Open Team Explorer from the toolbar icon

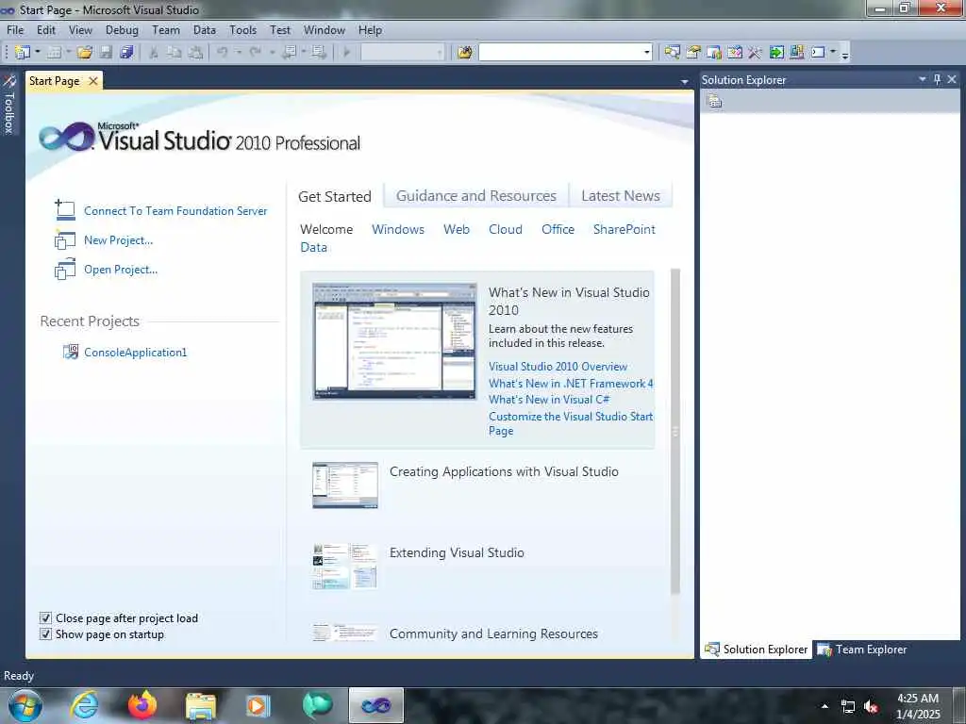coord(714,53)
